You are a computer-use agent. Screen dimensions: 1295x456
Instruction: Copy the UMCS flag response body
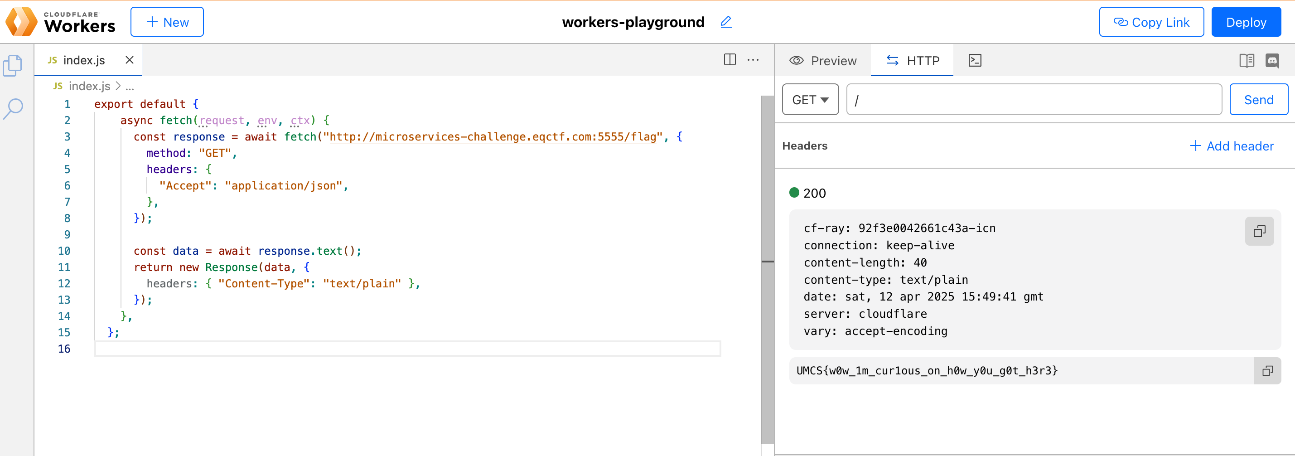point(1267,371)
